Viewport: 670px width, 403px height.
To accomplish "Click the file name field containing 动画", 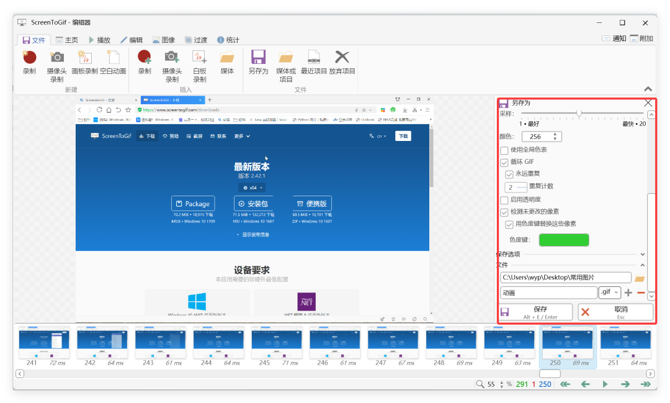I will pos(548,292).
